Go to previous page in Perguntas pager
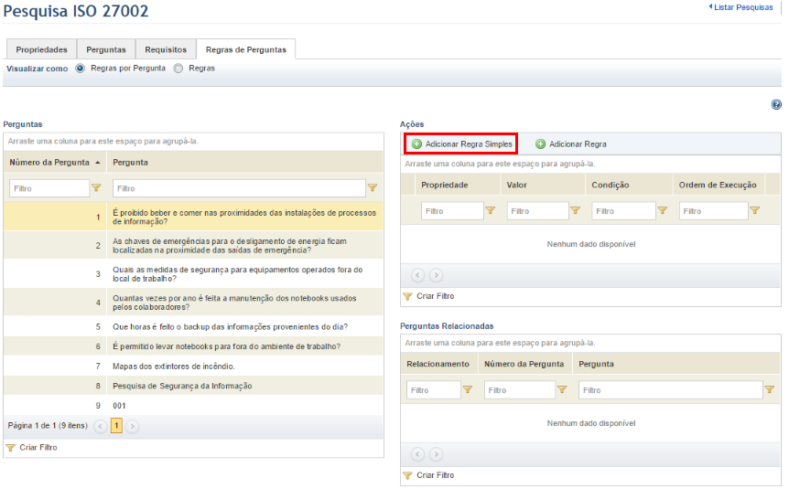789x489 pixels. click(x=101, y=426)
